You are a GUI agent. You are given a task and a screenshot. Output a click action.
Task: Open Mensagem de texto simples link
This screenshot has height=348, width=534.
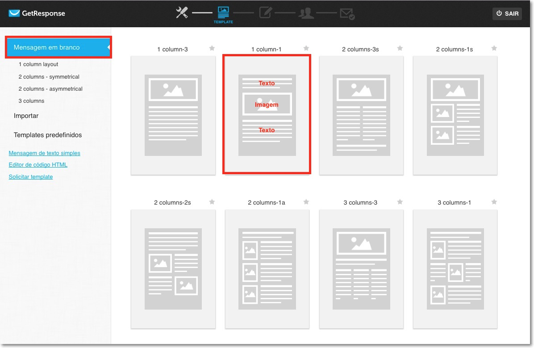(x=44, y=153)
